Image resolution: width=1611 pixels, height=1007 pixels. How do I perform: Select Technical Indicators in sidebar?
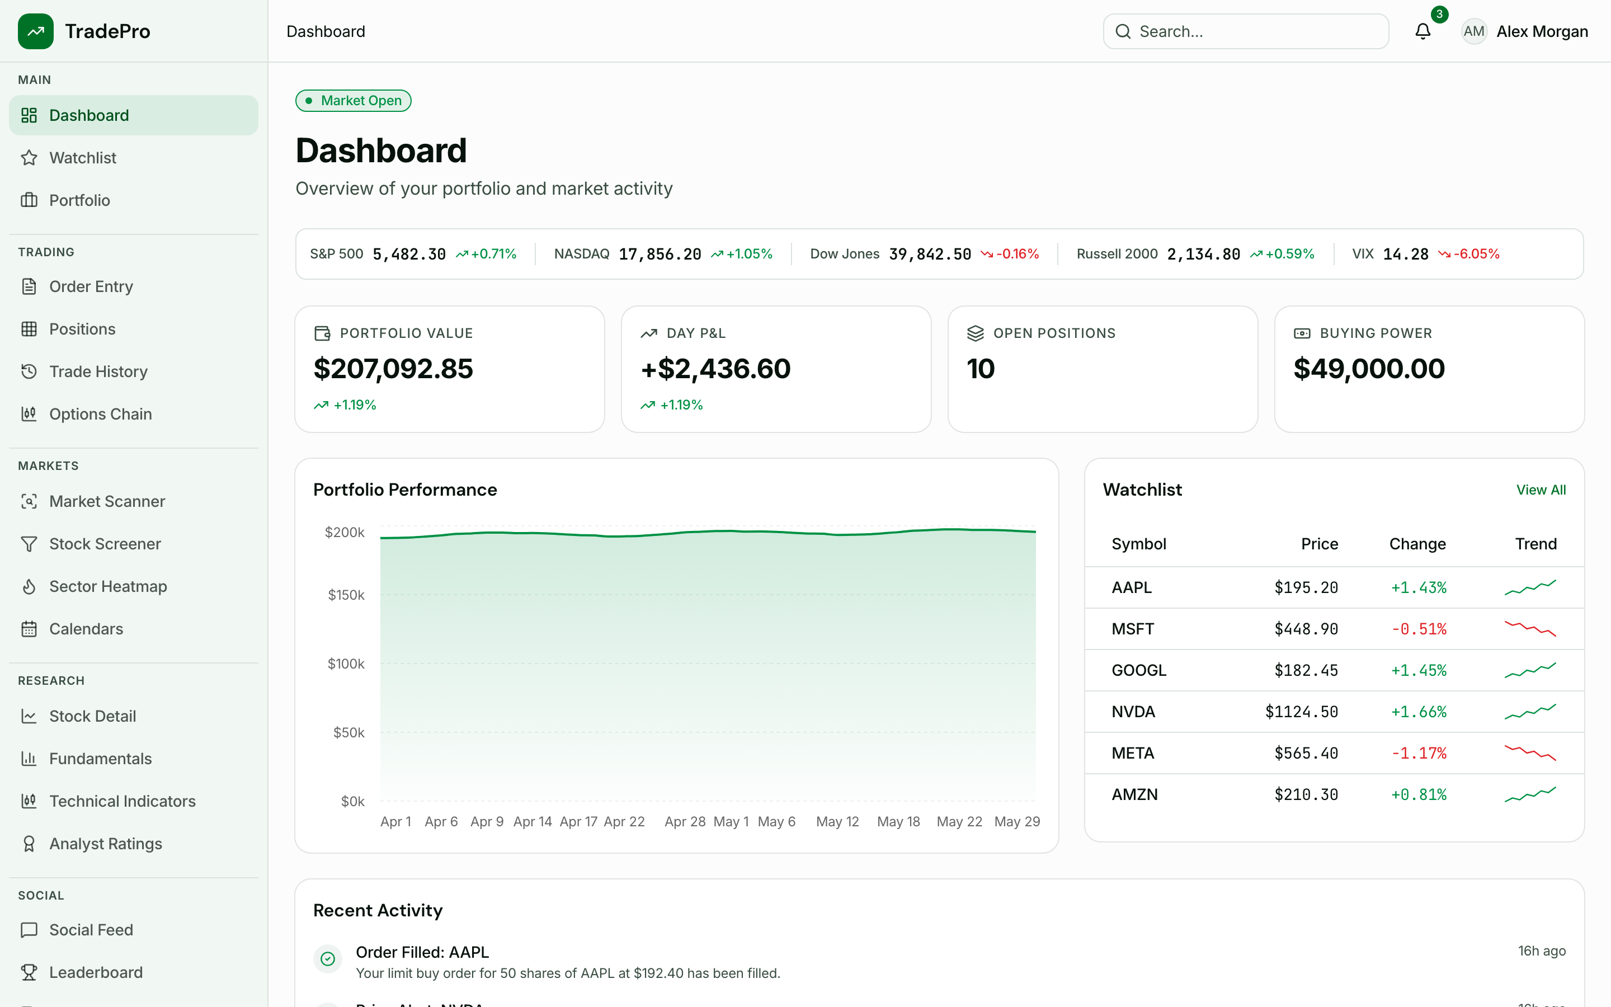[134, 802]
